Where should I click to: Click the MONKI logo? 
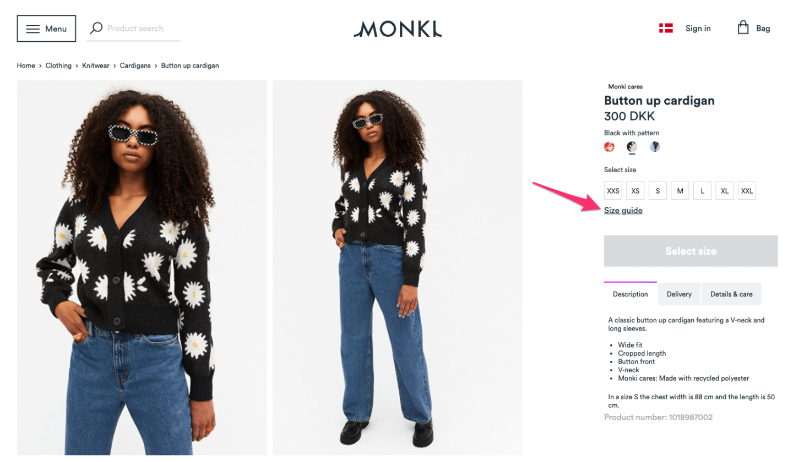tap(398, 29)
